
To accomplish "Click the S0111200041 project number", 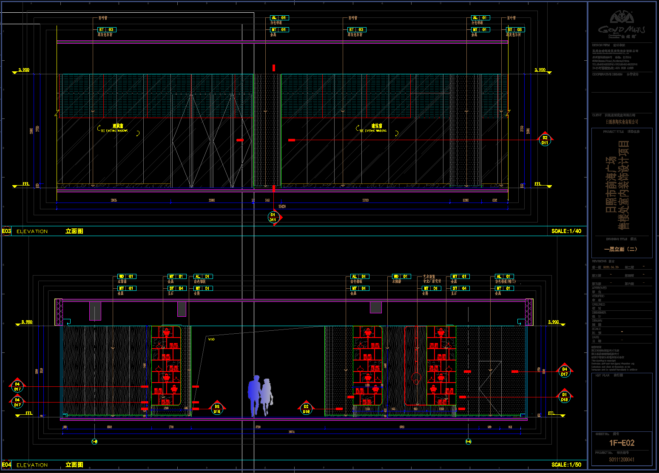I will click(622, 459).
